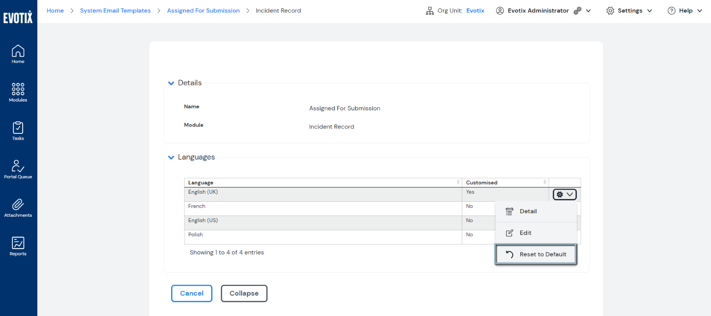Open Home in the sidebar
Image resolution: width=711 pixels, height=316 pixels.
coord(18,54)
